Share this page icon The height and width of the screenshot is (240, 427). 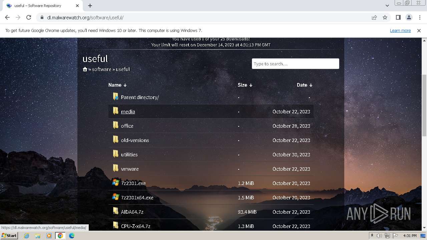pos(374,17)
